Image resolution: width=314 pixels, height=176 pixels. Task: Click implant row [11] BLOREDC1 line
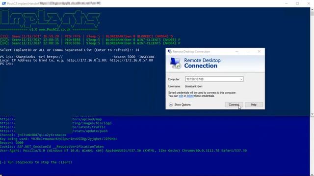tap(86, 36)
